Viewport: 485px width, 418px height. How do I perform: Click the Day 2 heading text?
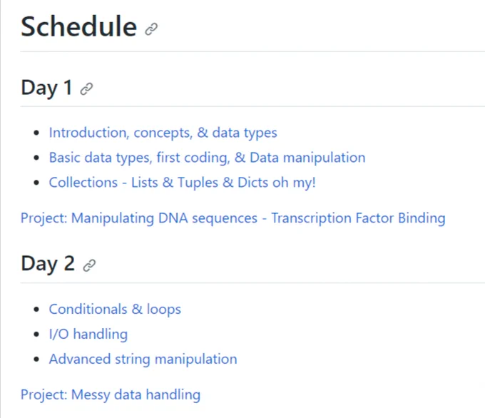point(48,264)
